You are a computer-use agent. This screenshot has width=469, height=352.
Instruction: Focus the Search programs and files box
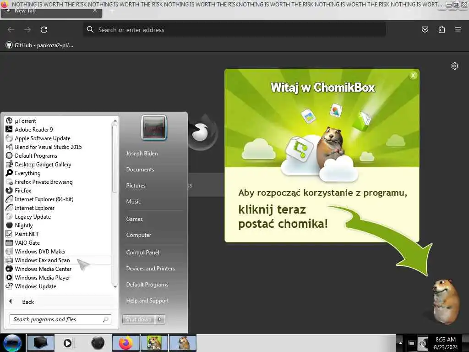[x=60, y=319]
